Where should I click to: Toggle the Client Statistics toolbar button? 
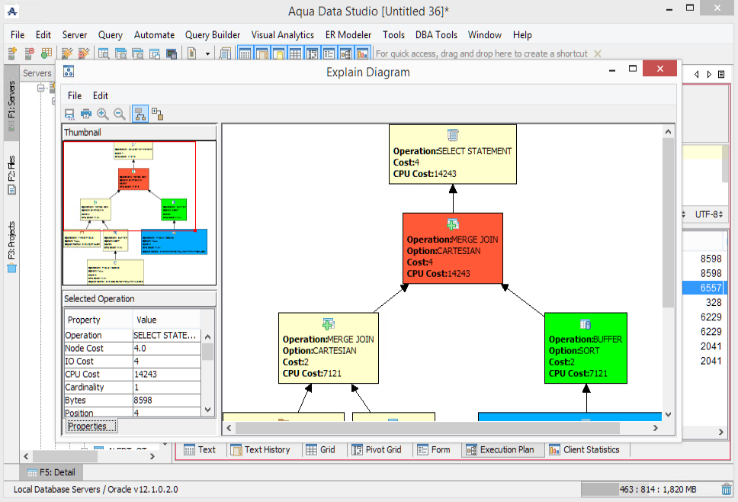click(362, 53)
